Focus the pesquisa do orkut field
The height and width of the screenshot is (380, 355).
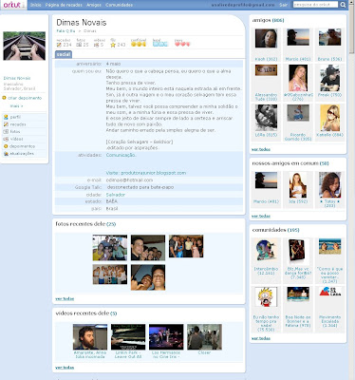click(x=315, y=5)
